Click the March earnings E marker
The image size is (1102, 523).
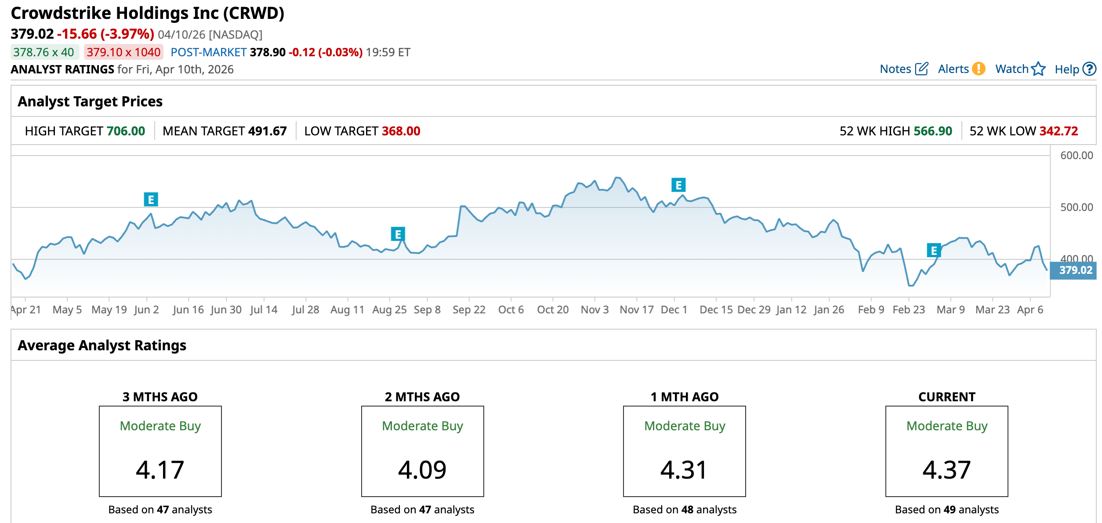click(x=934, y=251)
